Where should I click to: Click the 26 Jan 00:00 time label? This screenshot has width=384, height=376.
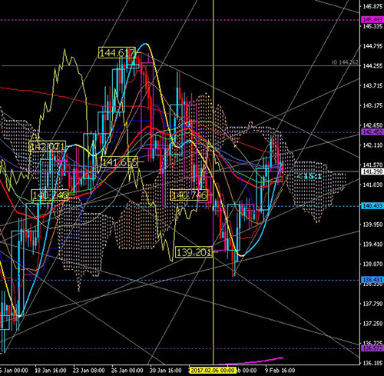(x=127, y=371)
